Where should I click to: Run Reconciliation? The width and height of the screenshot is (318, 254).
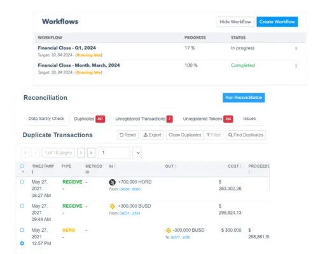244,98
